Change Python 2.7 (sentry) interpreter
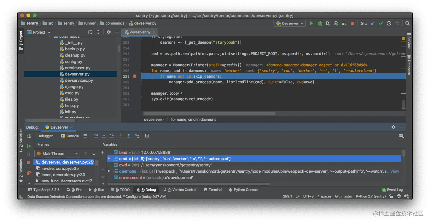430x223 pixels. click(x=371, y=196)
